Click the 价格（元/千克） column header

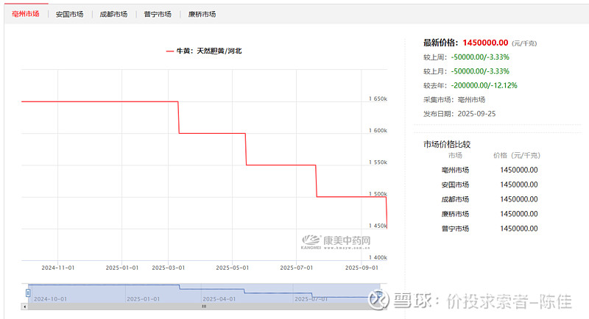pos(517,155)
